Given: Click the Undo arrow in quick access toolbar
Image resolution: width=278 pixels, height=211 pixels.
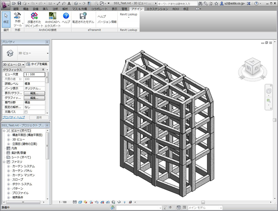Looking at the screenshot, I should tap(32, 3).
